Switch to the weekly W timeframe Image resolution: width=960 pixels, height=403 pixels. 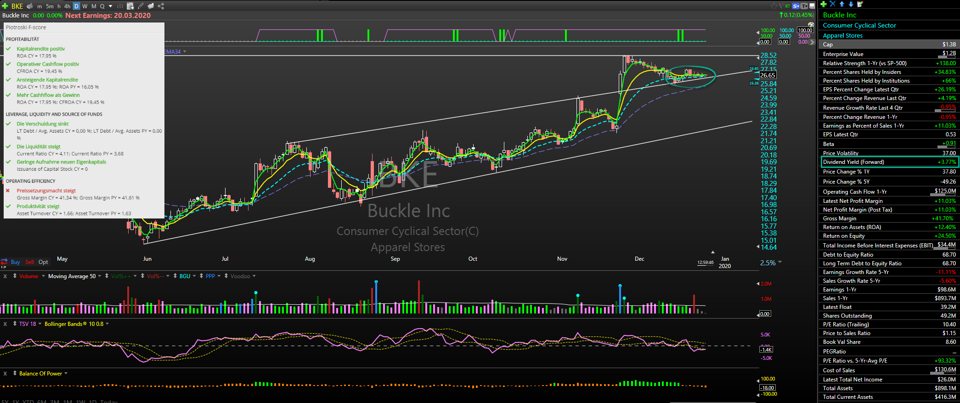(85, 6)
